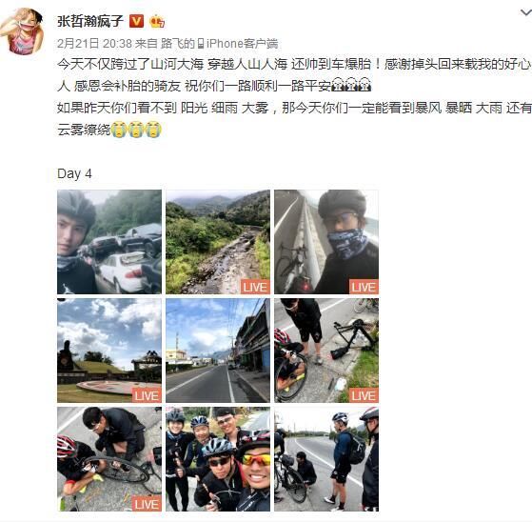Open the 2月21日 20:38 timestamp link
This screenshot has height=522, width=532.
click(x=94, y=43)
